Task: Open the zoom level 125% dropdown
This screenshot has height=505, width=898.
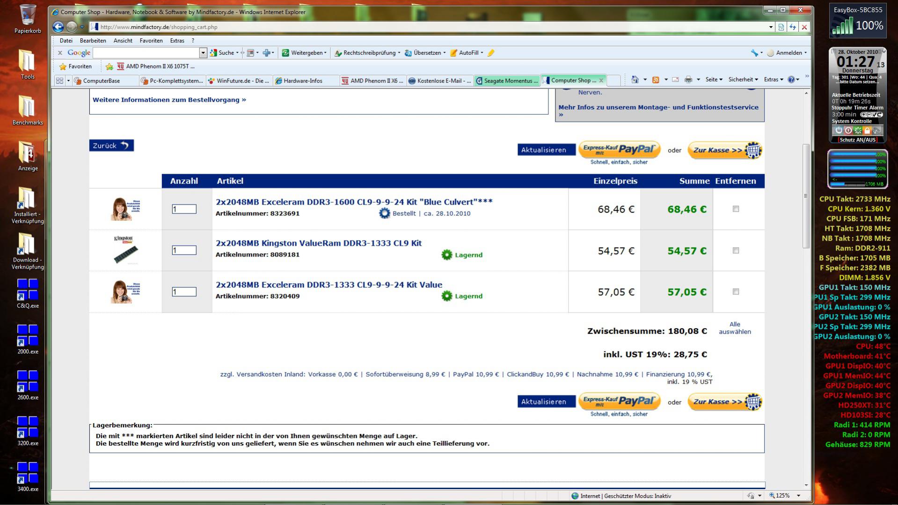Action: [798, 496]
